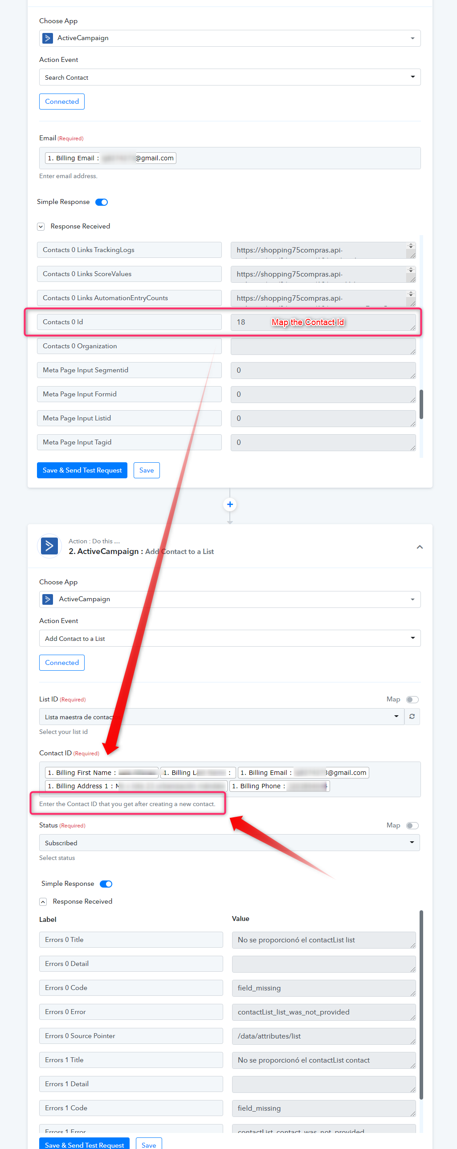This screenshot has height=1149, width=457.
Task: Click step title 2. ActiveCampaign Add Contact
Action: coord(141,552)
